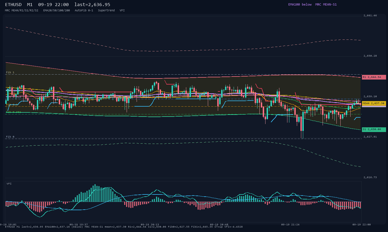Select EMA20/50/100/200 in the indicator legend
This screenshot has height=232, width=388.
click(x=57, y=10)
